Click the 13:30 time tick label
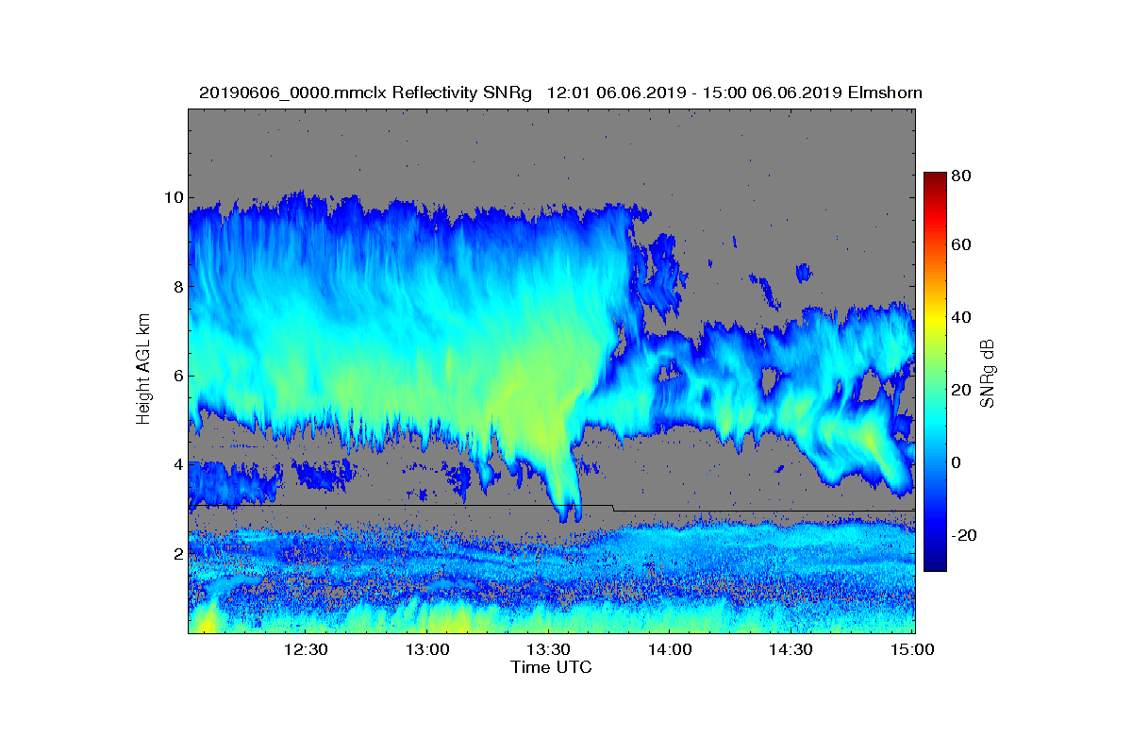 click(x=548, y=649)
